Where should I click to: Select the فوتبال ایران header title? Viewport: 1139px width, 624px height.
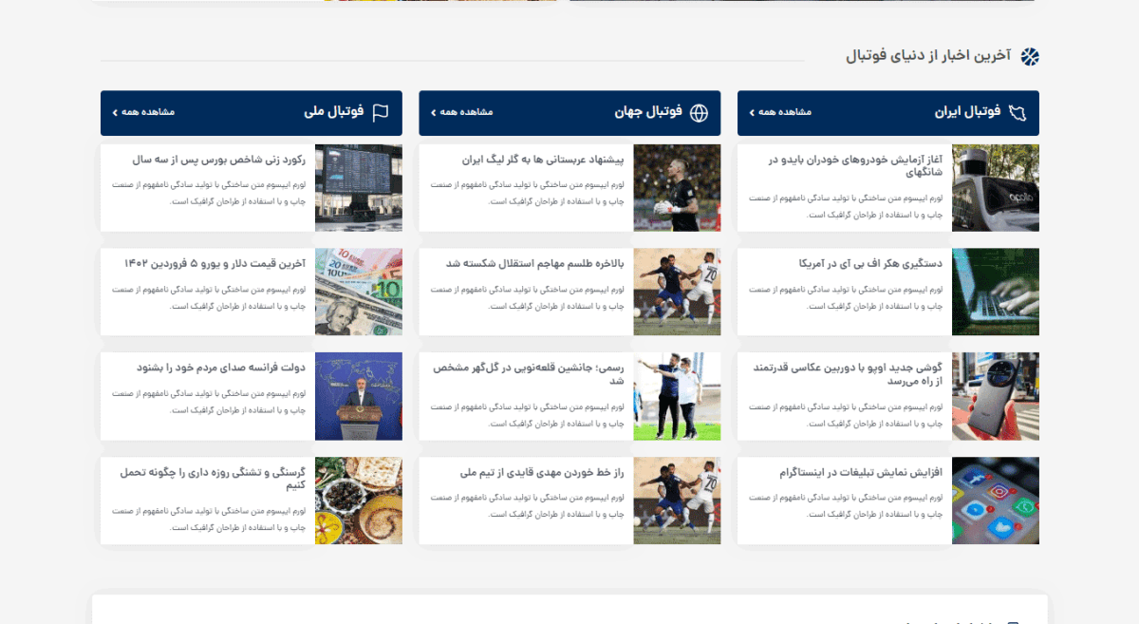tap(967, 112)
